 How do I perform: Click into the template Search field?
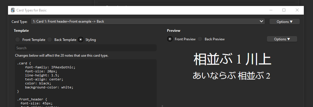coord(86,48)
